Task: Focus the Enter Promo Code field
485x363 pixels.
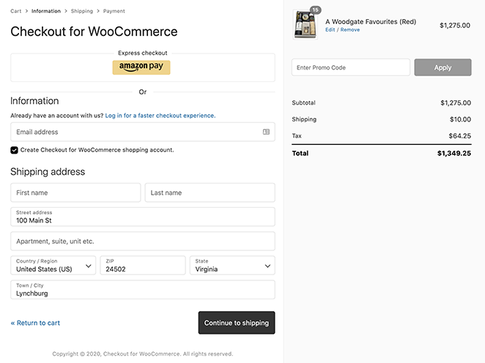Action: pyautogui.click(x=350, y=67)
